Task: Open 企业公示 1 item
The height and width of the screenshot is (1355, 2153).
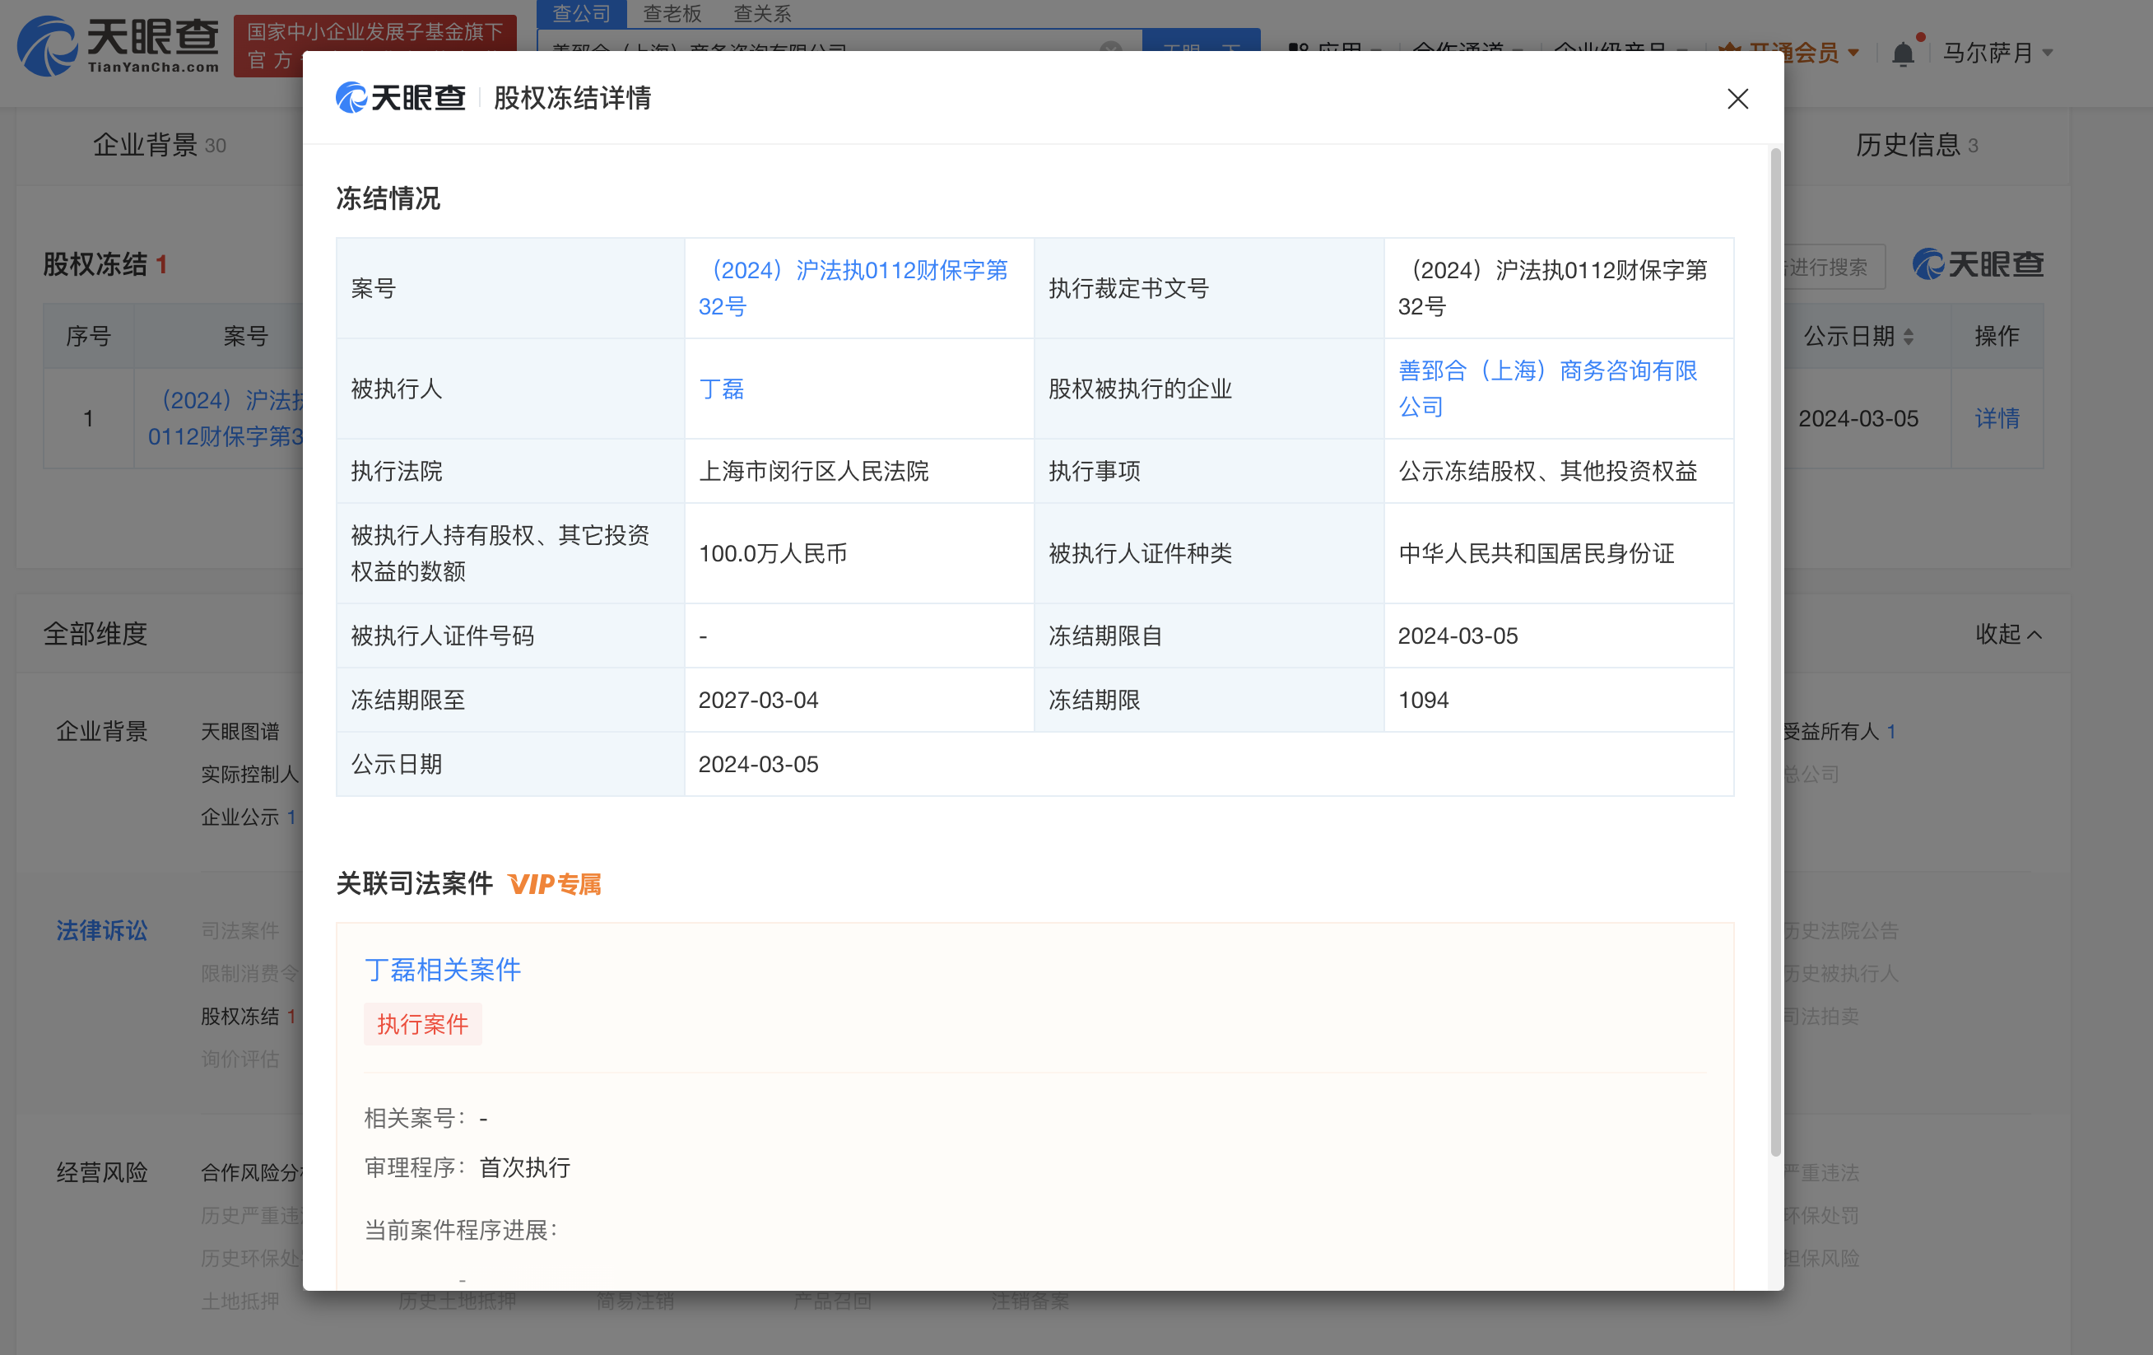Action: (x=249, y=817)
